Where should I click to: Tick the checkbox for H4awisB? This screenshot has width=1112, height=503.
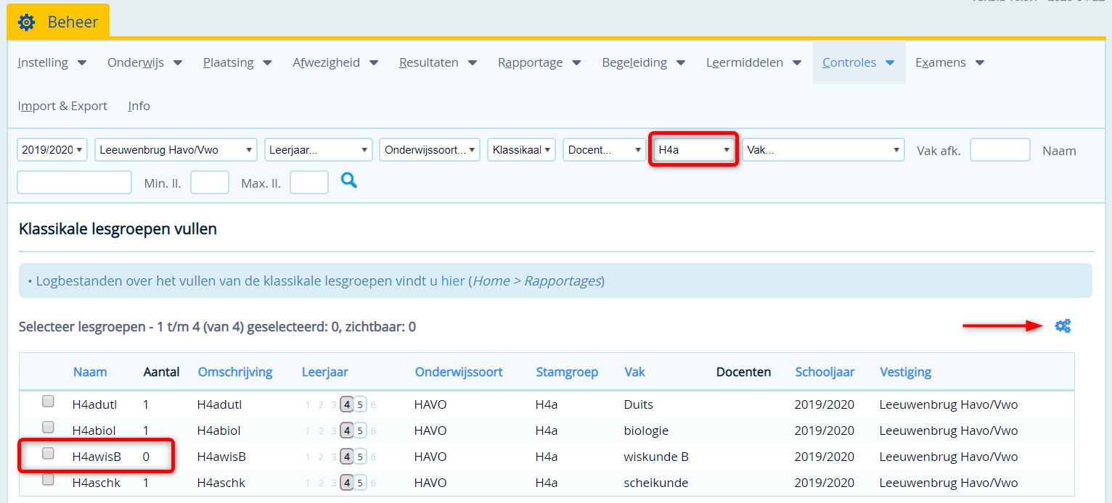tap(48, 454)
